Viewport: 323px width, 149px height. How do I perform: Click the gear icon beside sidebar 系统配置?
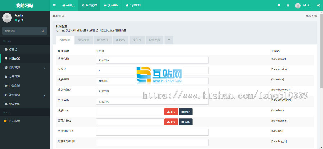pos(6,59)
